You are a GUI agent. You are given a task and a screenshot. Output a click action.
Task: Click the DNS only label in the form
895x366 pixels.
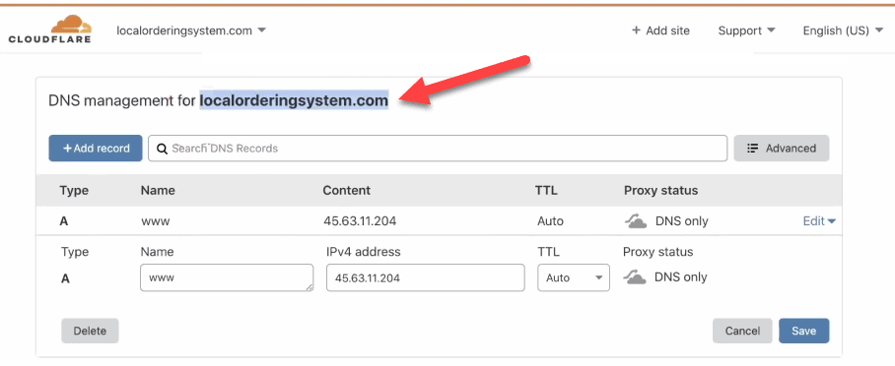click(x=680, y=277)
